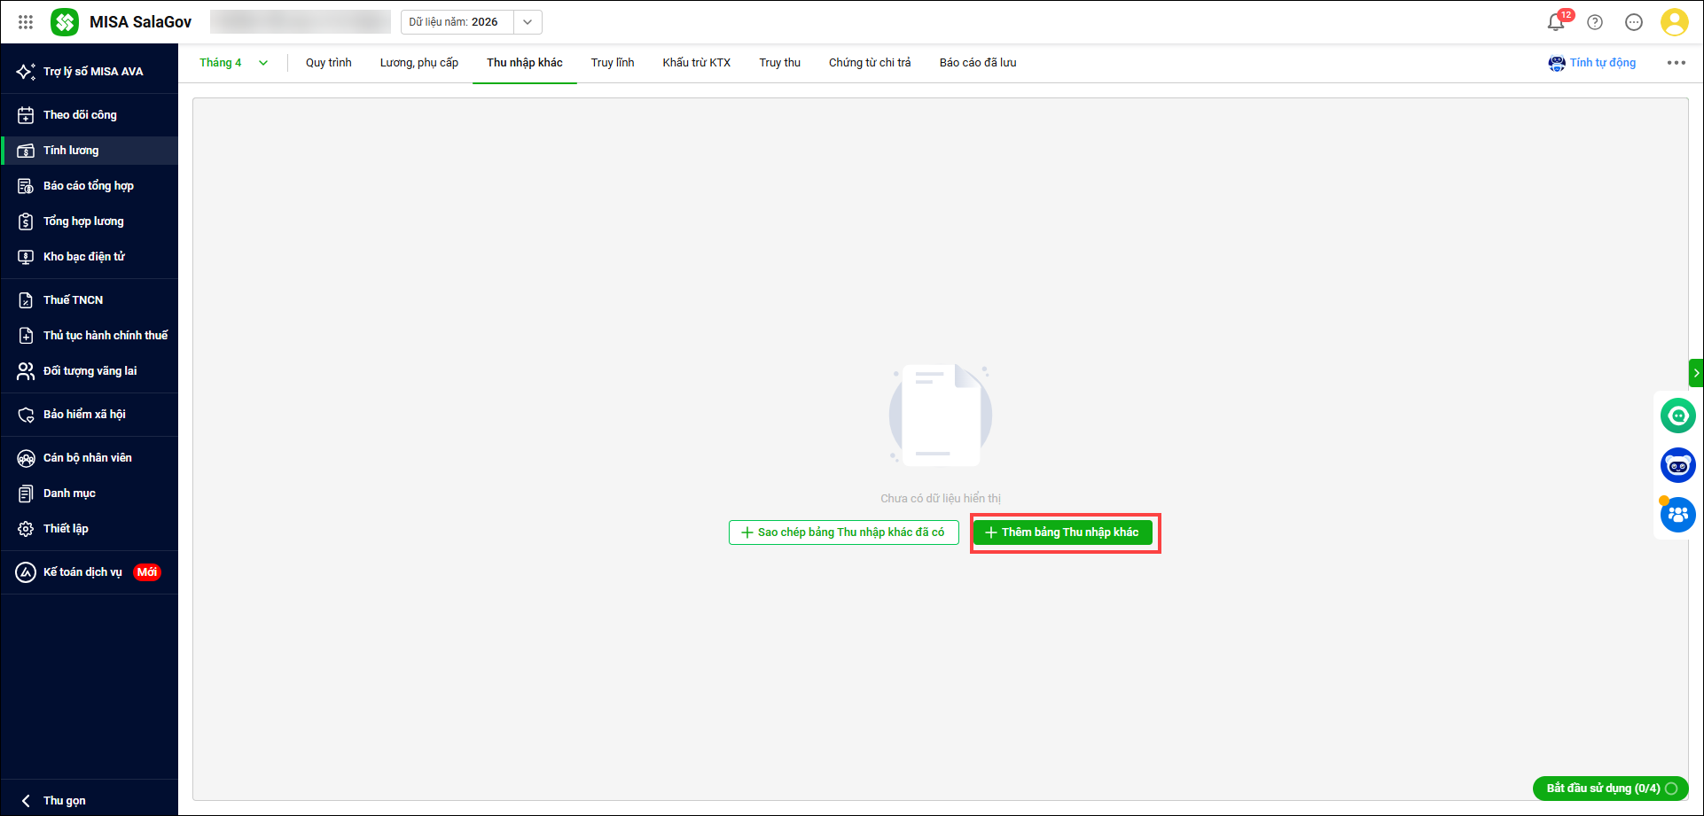1704x816 pixels.
Task: Click Sao chép bảng Thu nhập khác đã có
Action: click(x=843, y=532)
